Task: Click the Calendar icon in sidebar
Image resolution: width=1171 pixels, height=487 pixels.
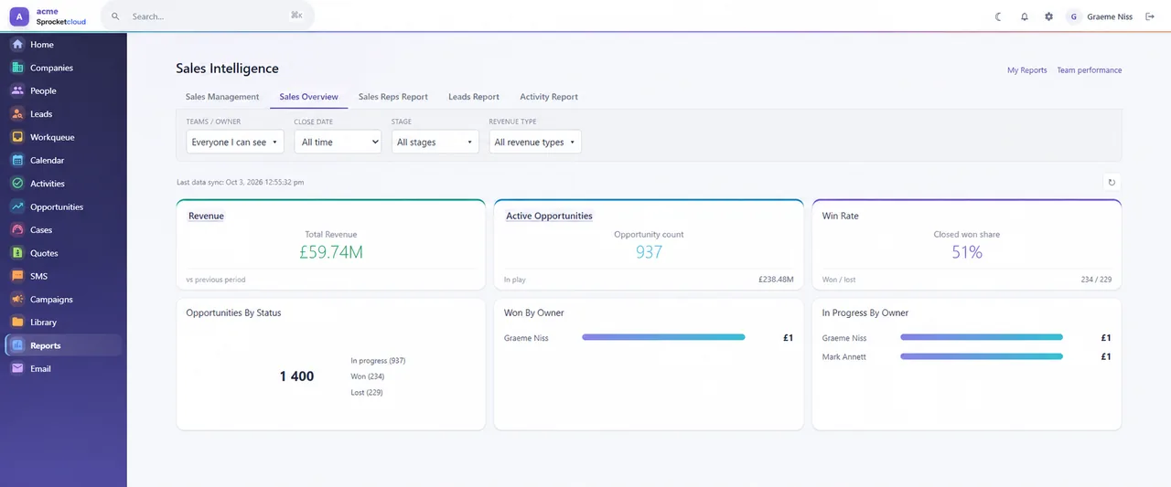Action: click(17, 160)
